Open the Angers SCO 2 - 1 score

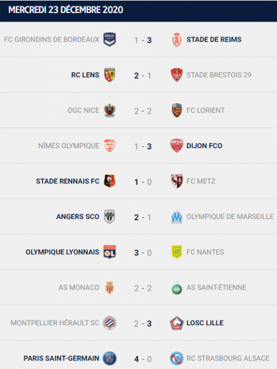pyautogui.click(x=142, y=217)
